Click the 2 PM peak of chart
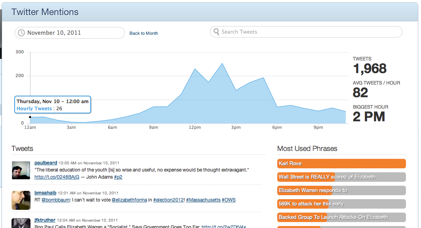Screen dimensions: 421x228 click(222, 64)
